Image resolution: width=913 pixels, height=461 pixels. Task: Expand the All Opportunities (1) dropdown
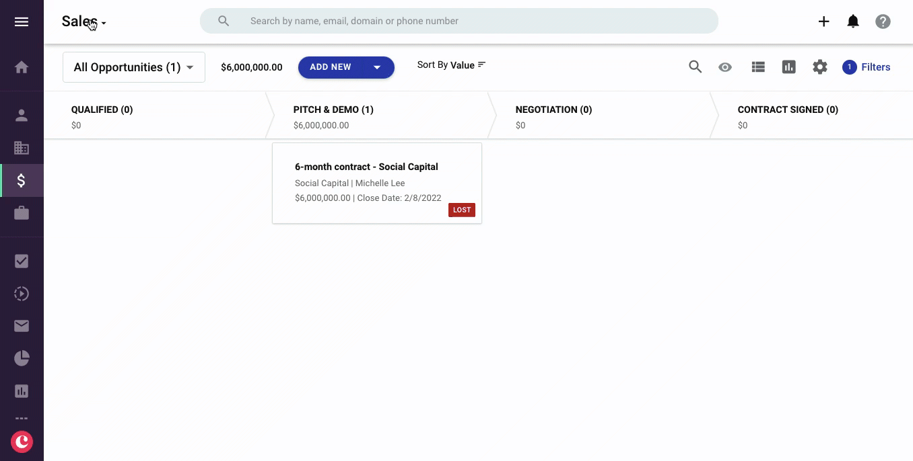click(134, 67)
